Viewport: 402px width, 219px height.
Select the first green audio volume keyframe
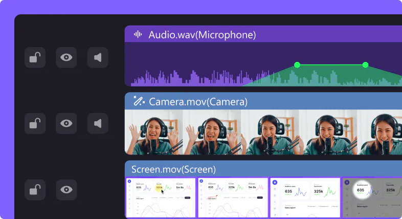(x=297, y=65)
